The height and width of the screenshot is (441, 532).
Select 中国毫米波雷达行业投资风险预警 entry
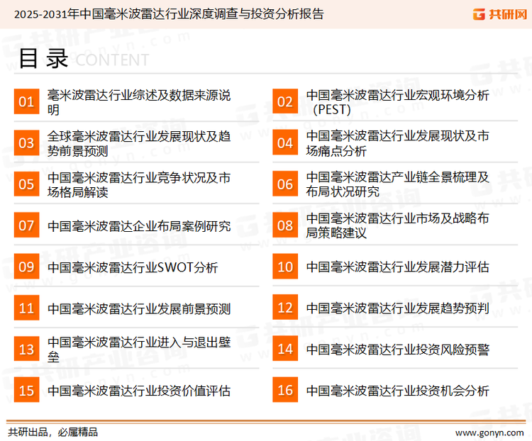pyautogui.click(x=397, y=350)
